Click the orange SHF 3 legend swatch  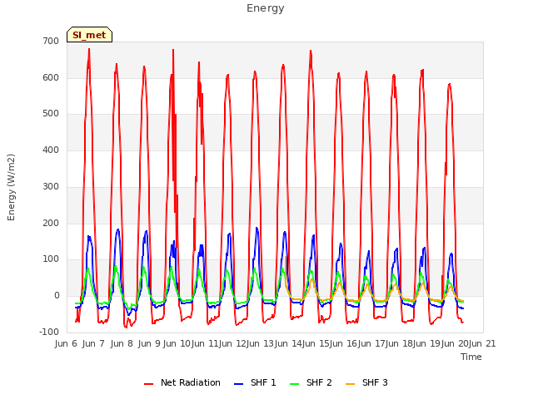click(350, 384)
